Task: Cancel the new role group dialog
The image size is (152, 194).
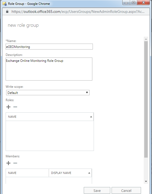Action: (126, 191)
